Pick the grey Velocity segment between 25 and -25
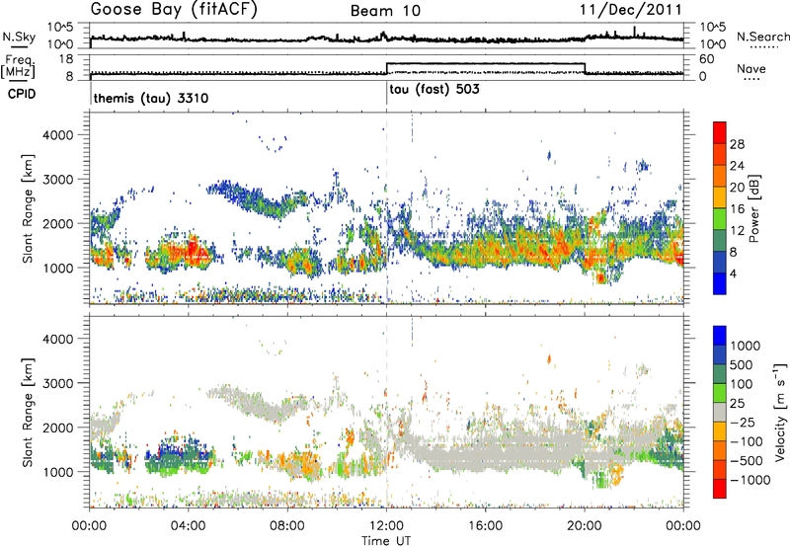Viewport: 790px width, 547px height. (720, 413)
